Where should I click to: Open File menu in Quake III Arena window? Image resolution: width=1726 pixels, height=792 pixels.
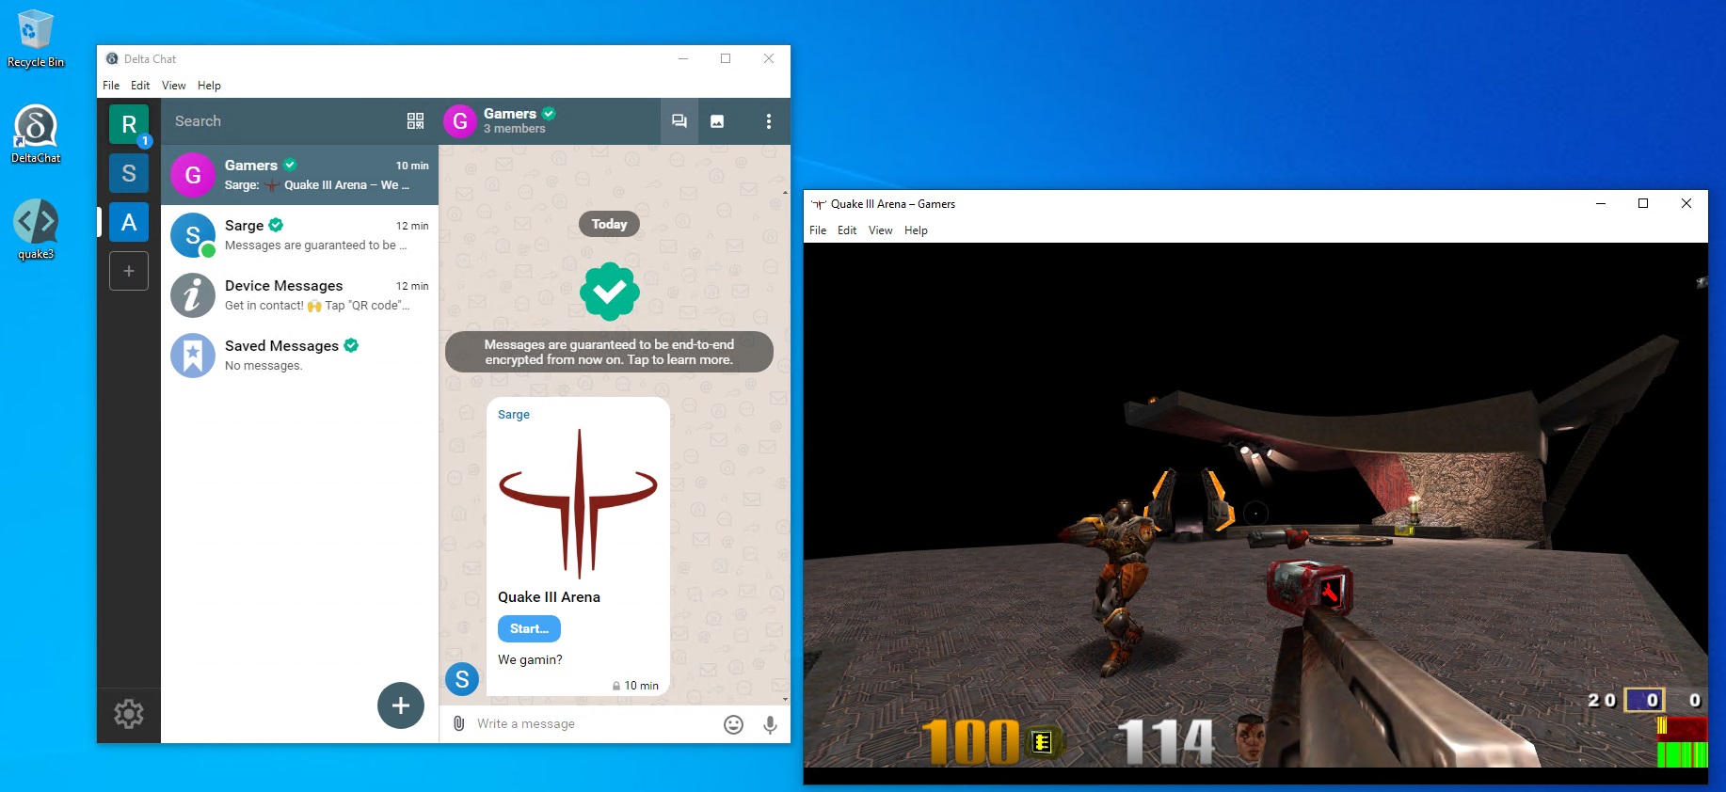coord(818,230)
